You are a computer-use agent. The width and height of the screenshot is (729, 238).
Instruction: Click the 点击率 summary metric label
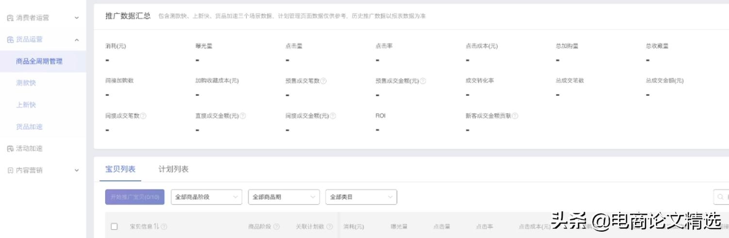(384, 46)
